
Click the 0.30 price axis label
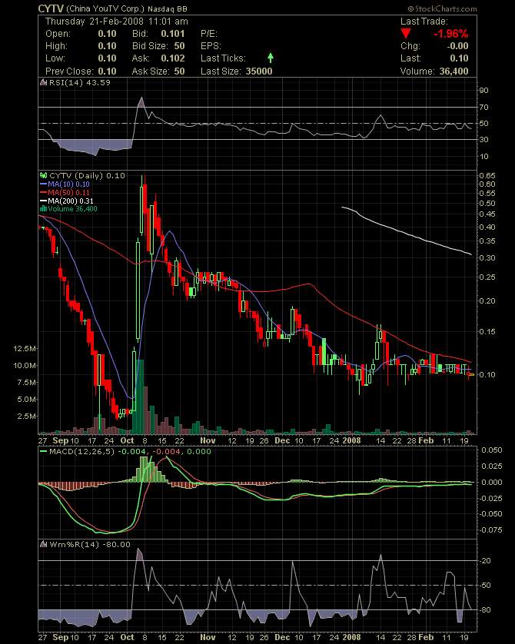[487, 258]
